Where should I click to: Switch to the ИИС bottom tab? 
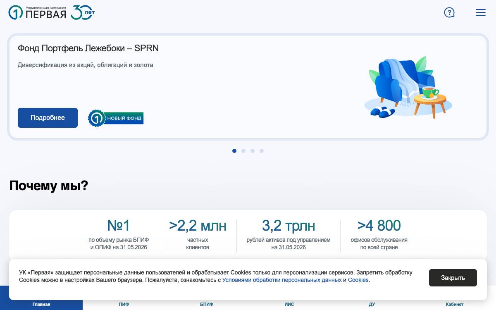pos(289,304)
